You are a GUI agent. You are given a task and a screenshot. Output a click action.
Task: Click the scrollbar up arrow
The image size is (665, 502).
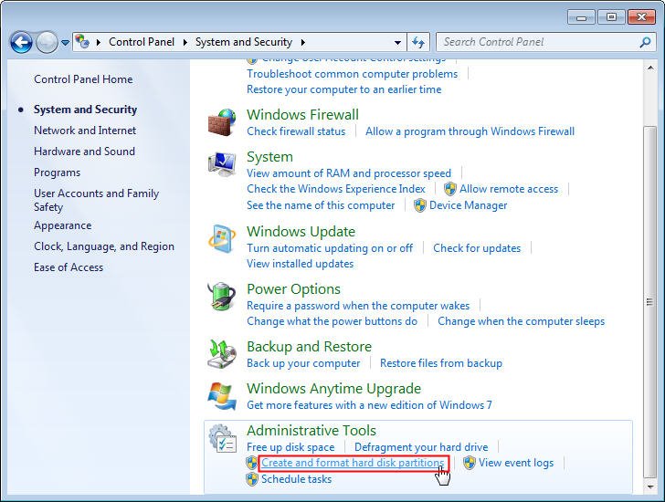[650, 68]
